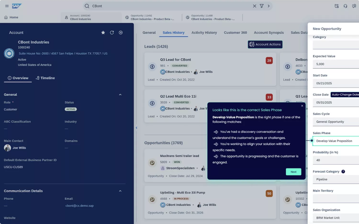The width and height of the screenshot is (359, 224).
Task: Click the Expected Value input field
Action: (x=336, y=64)
